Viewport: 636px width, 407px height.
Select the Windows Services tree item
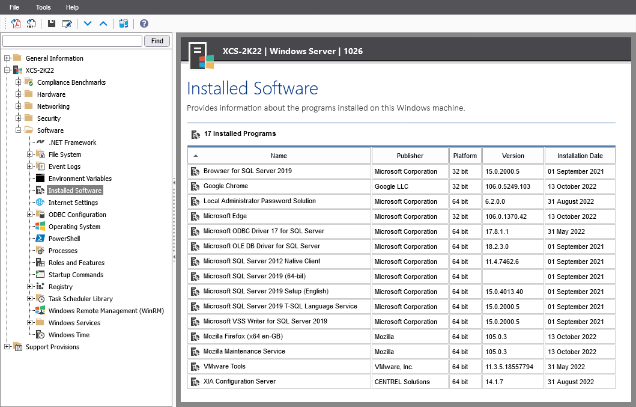pyautogui.click(x=74, y=323)
